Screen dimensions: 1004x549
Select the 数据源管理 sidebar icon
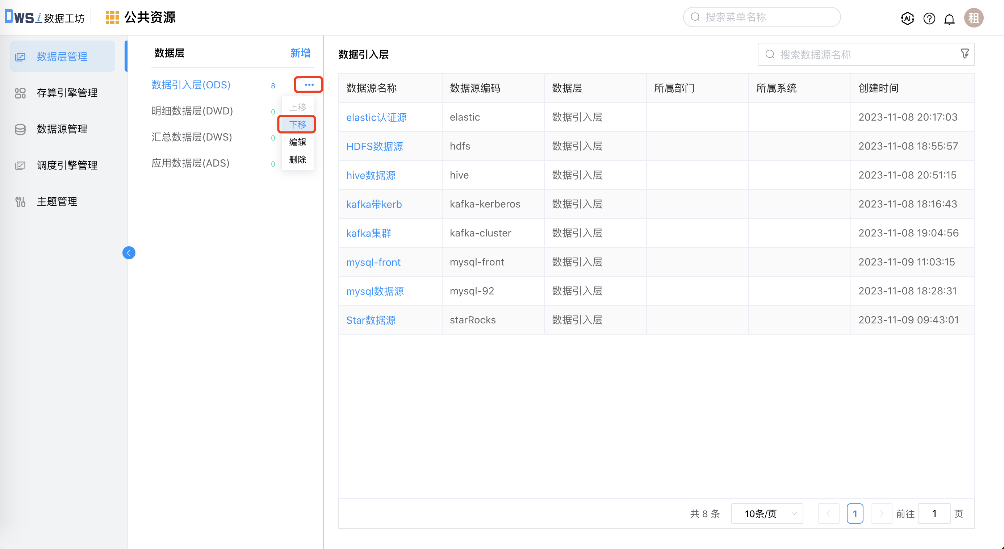point(20,129)
